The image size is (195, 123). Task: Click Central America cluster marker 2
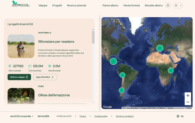tap(113, 61)
